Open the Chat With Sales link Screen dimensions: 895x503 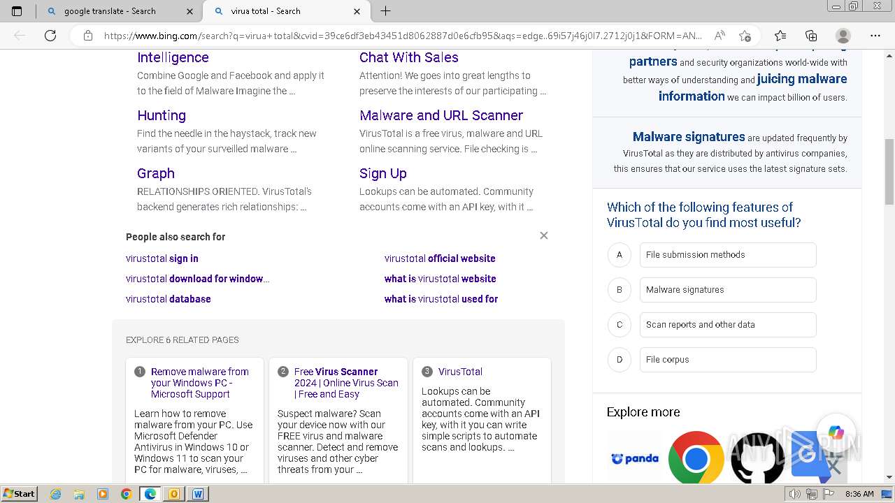(x=409, y=57)
